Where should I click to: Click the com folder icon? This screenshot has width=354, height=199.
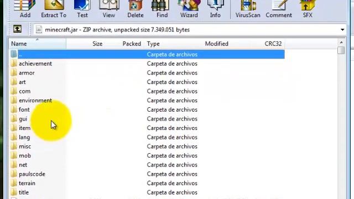[14, 91]
